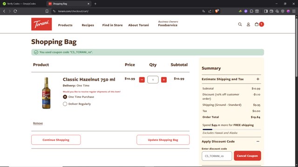The height and width of the screenshot is (167, 298).
Task: Open the Brave wallet icon
Action: pyautogui.click(x=271, y=11)
